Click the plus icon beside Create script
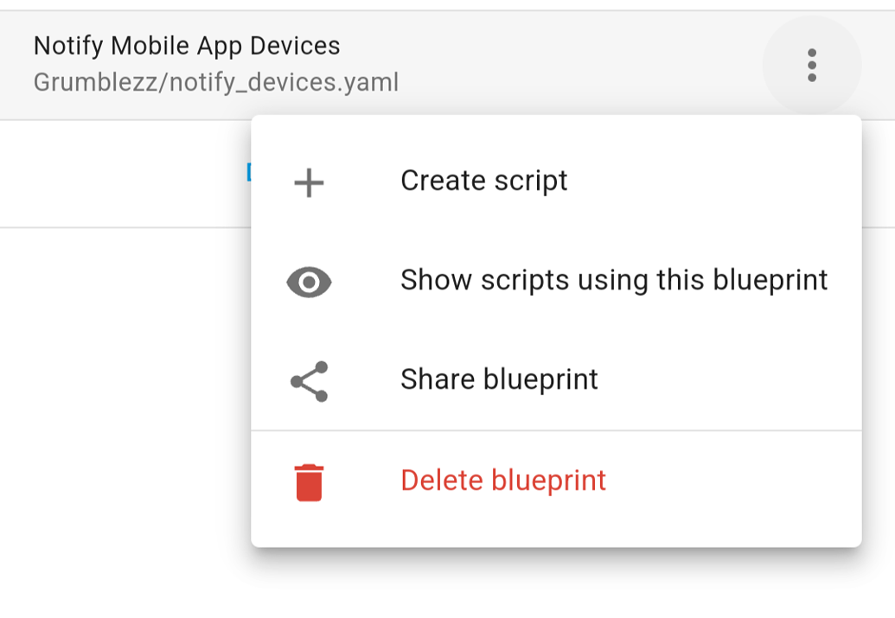895x618 pixels. click(x=309, y=182)
